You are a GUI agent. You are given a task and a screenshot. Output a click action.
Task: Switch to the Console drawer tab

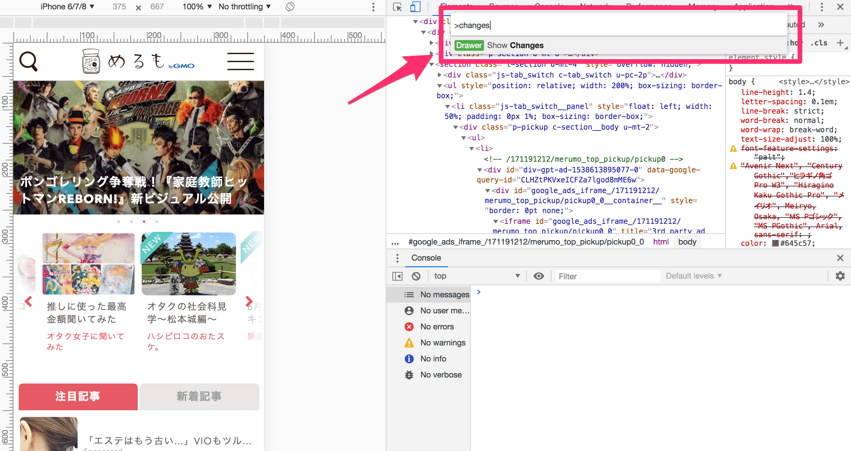coord(426,258)
